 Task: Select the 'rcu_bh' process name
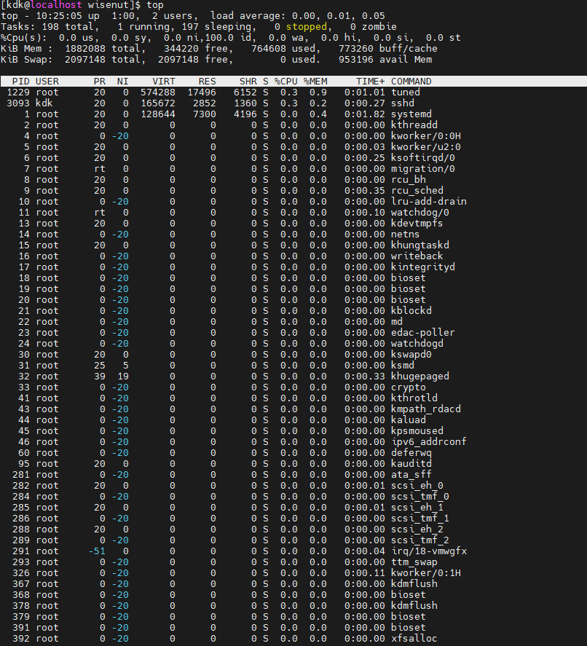pyautogui.click(x=409, y=180)
